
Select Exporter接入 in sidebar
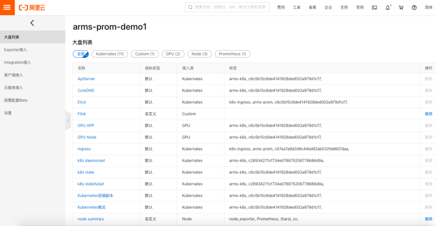(33, 50)
